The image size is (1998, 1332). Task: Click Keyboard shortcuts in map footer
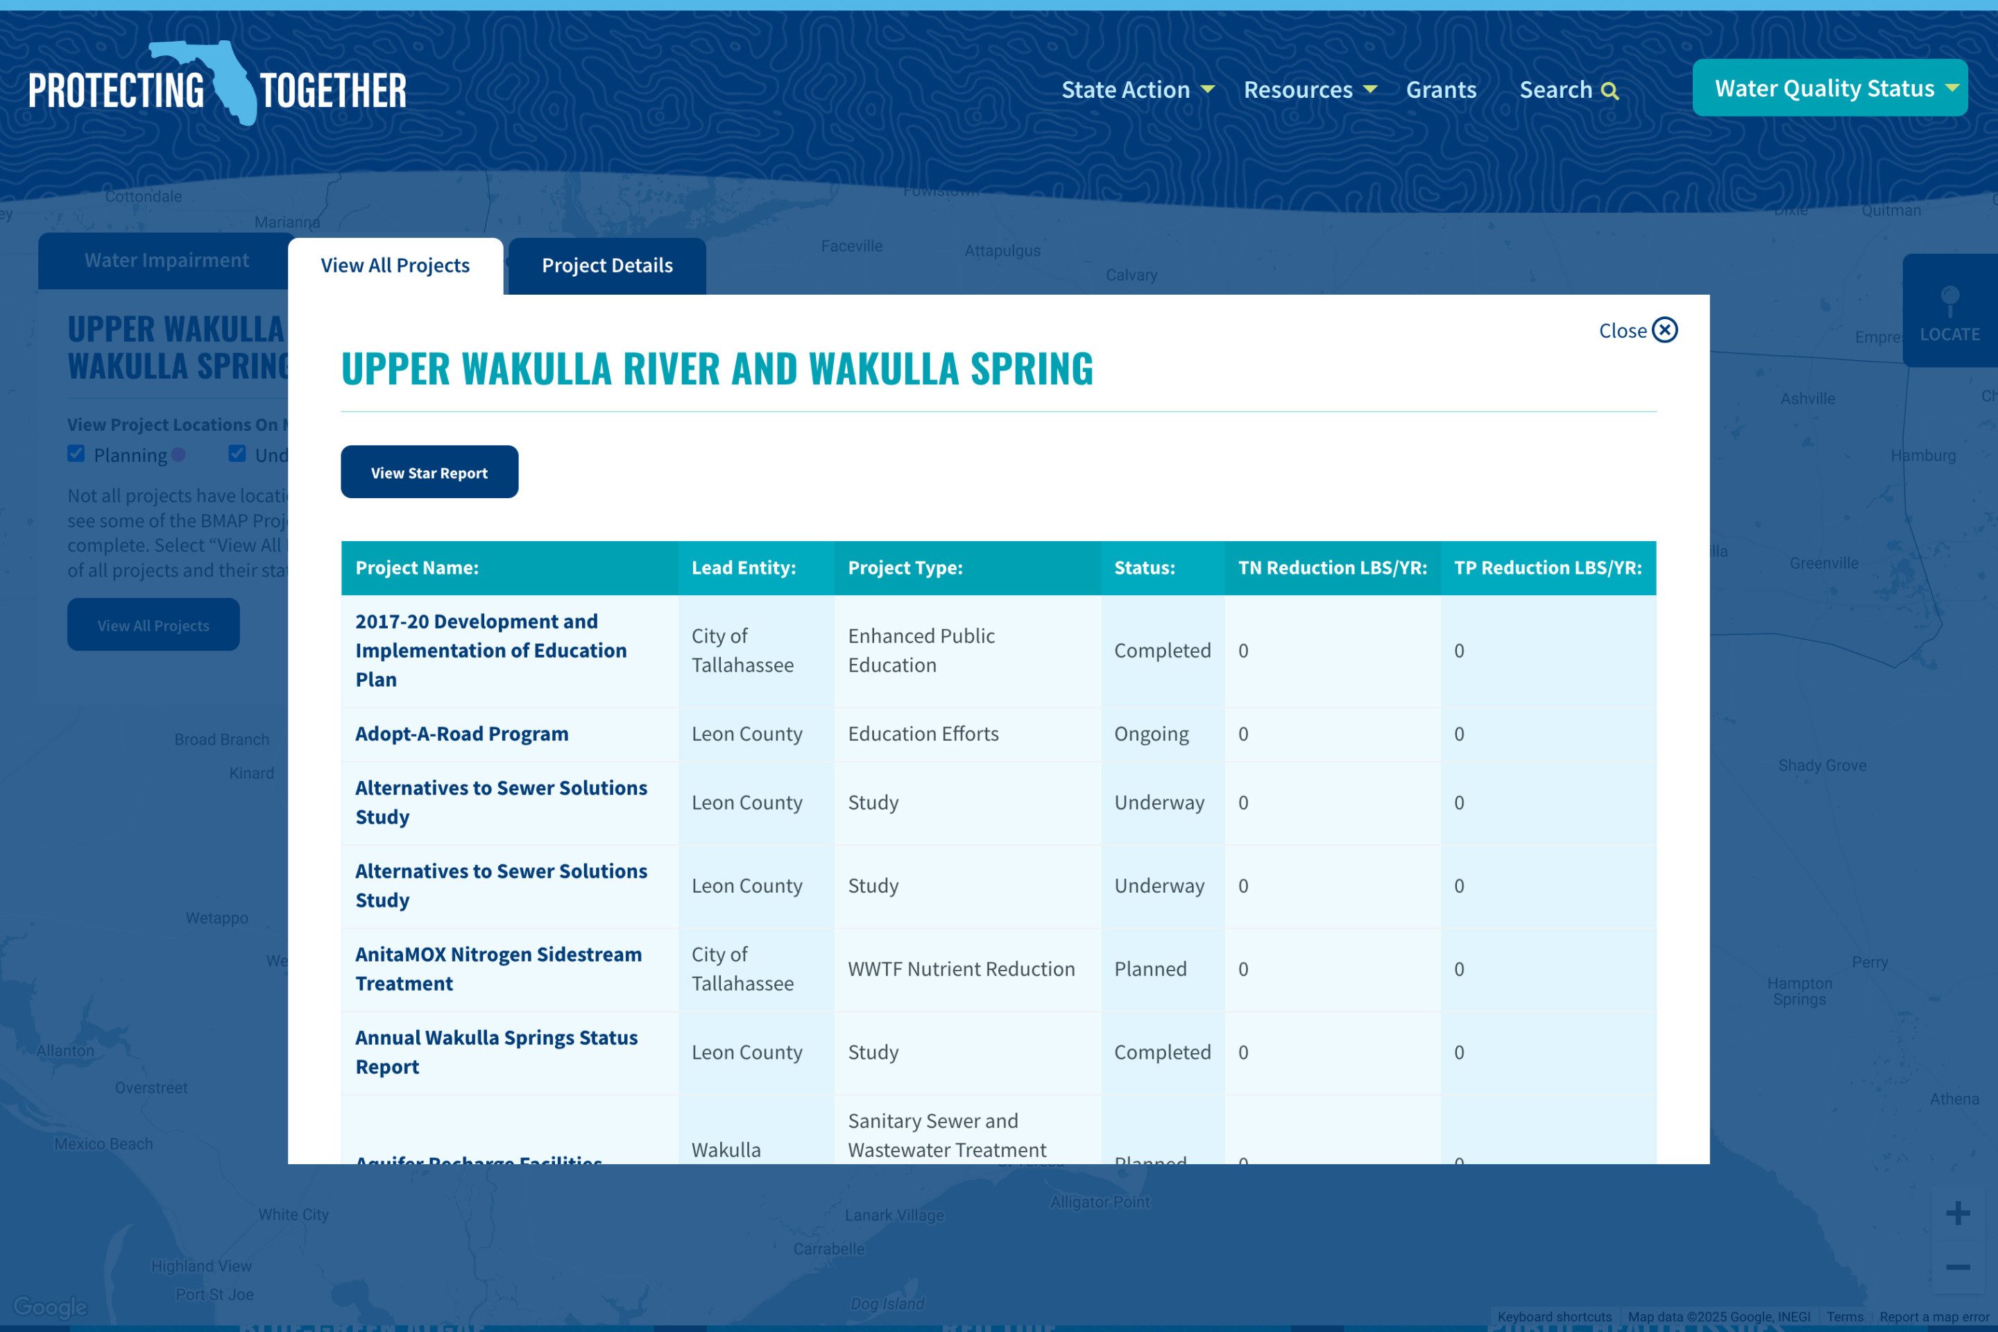click(x=1554, y=1316)
